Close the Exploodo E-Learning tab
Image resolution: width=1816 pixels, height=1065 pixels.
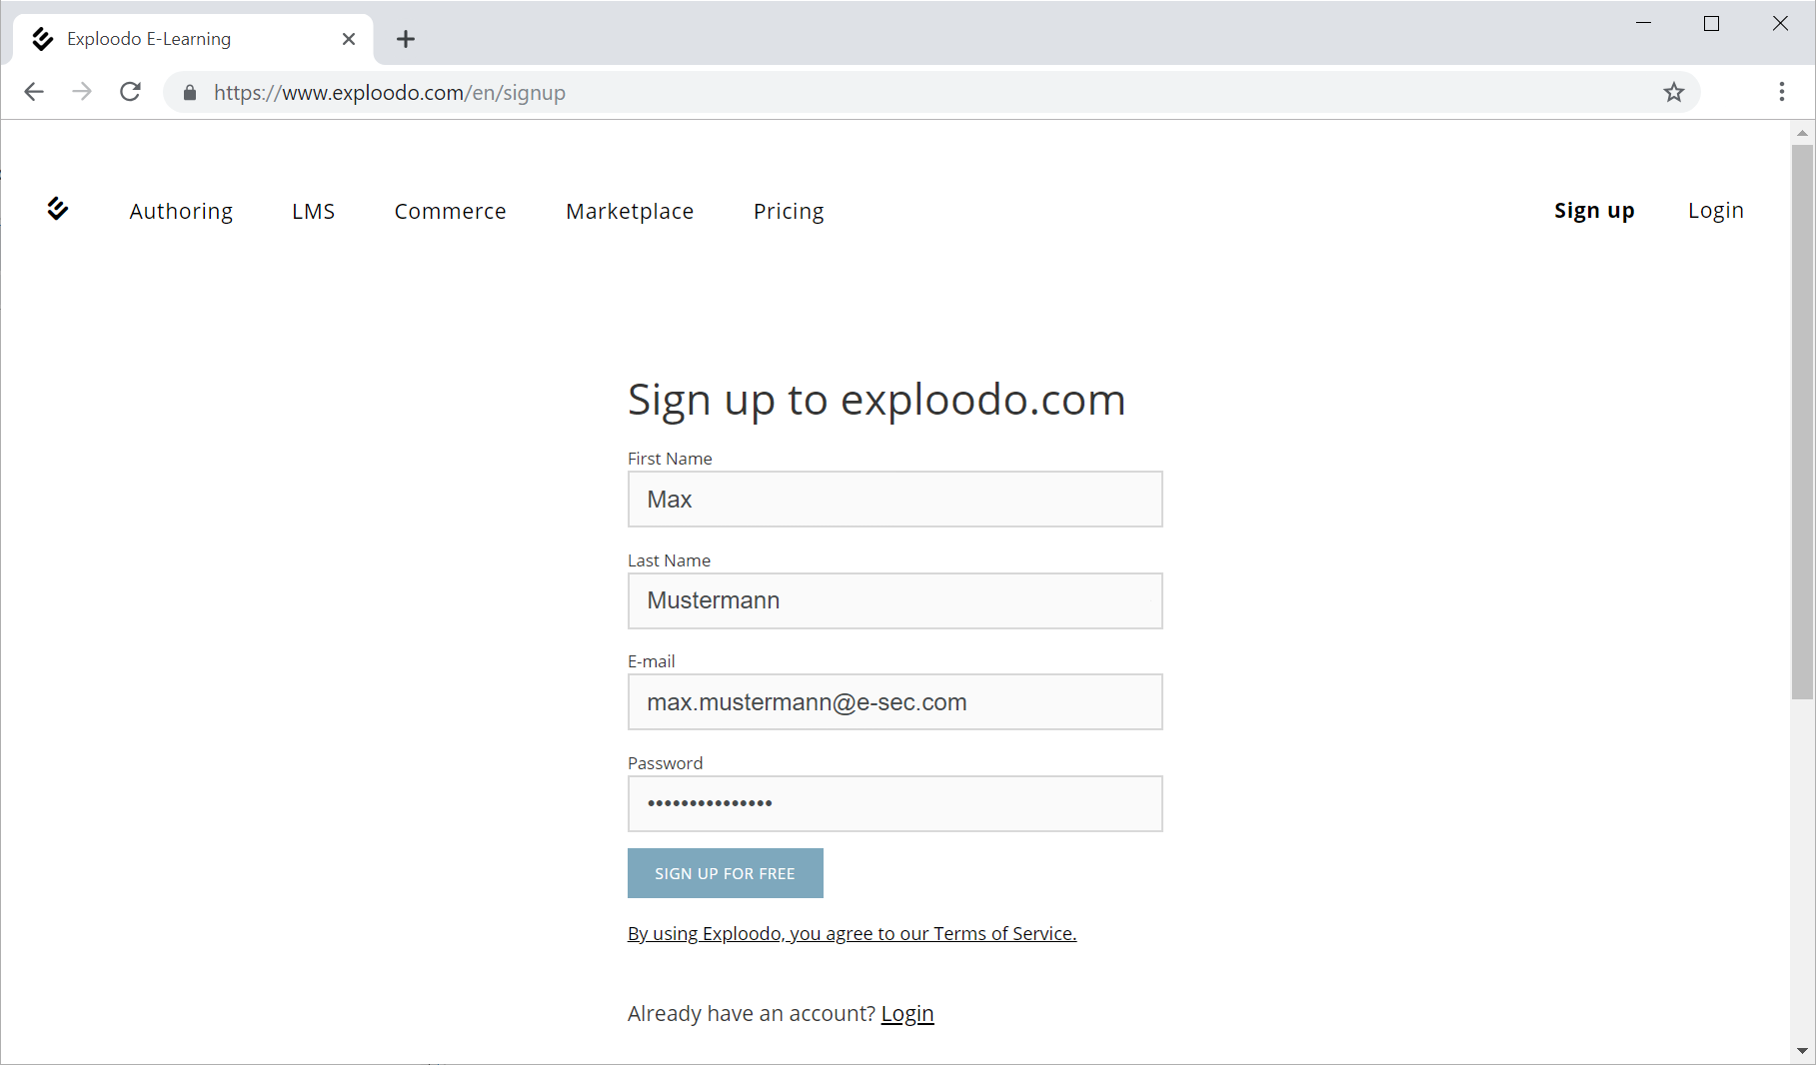click(x=349, y=39)
